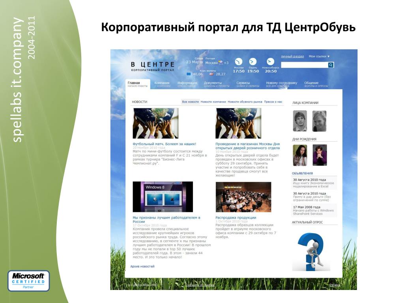Click the ДНИ РОЖДЕНИЯ section heading
The height and width of the screenshot is (303, 404).
tap(304, 139)
